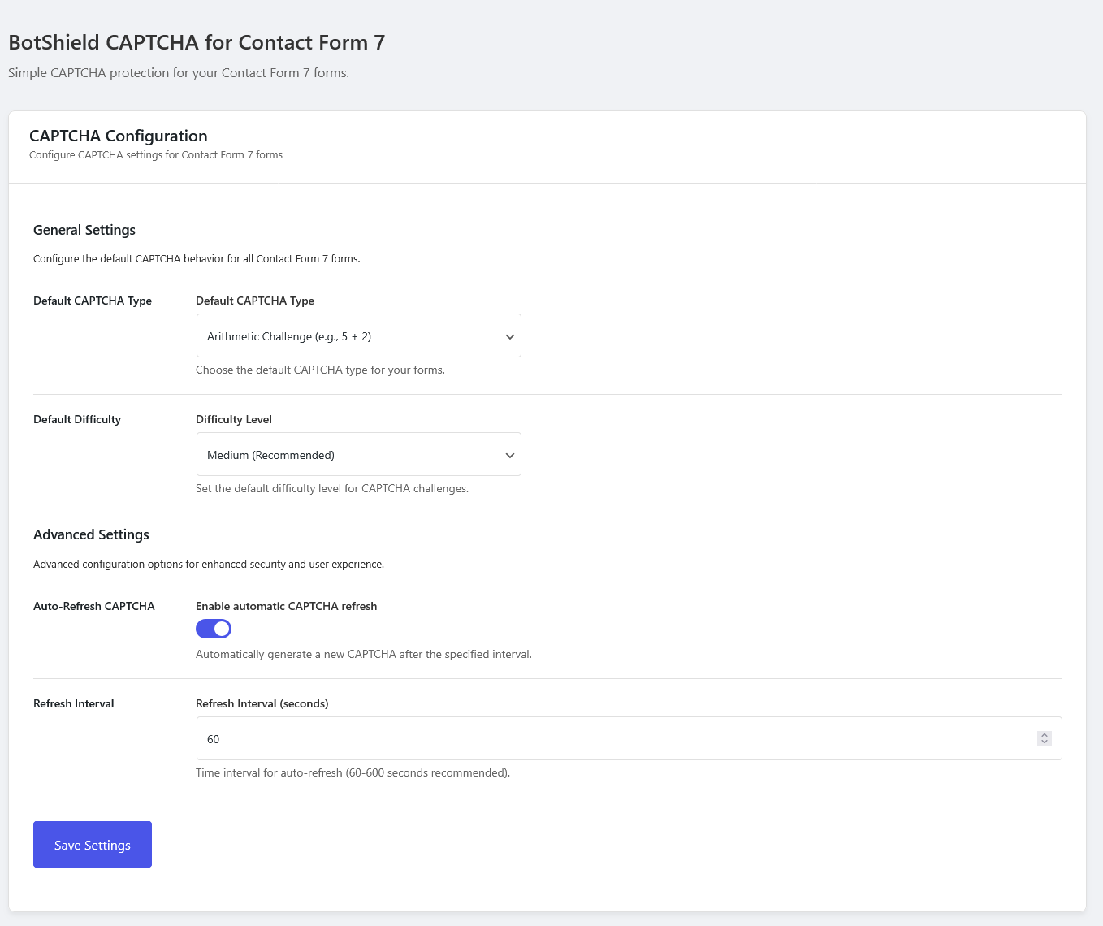Screen dimensions: 1103x926
Task: Click the BotShield CAPTCHA page title
Action: point(196,42)
